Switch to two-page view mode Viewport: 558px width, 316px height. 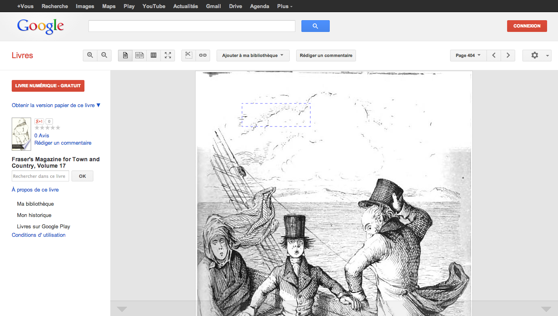pos(139,55)
